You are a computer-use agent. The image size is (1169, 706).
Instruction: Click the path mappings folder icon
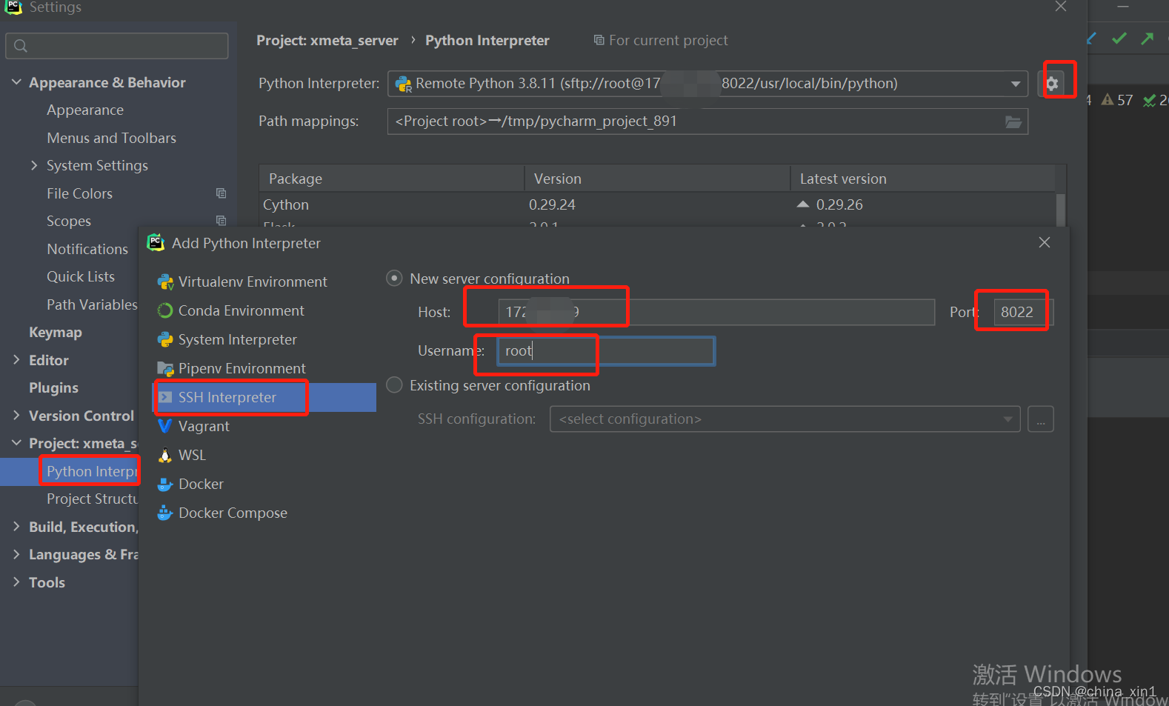pyautogui.click(x=1013, y=121)
